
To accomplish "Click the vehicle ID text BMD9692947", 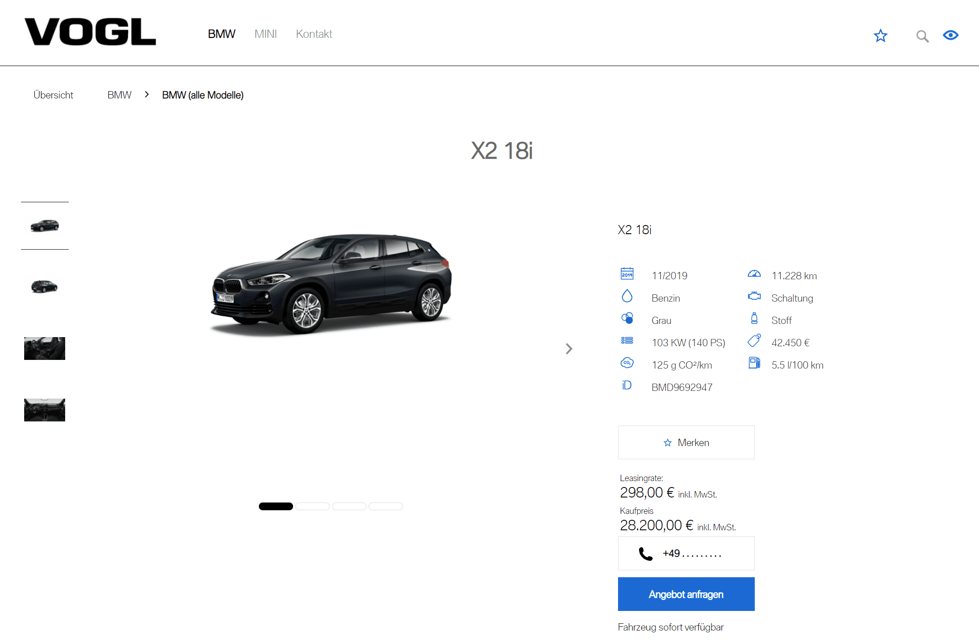I will [x=682, y=387].
